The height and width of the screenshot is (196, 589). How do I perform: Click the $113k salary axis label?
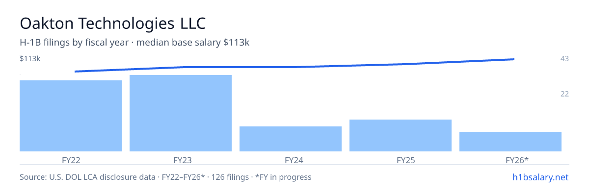pyautogui.click(x=30, y=58)
